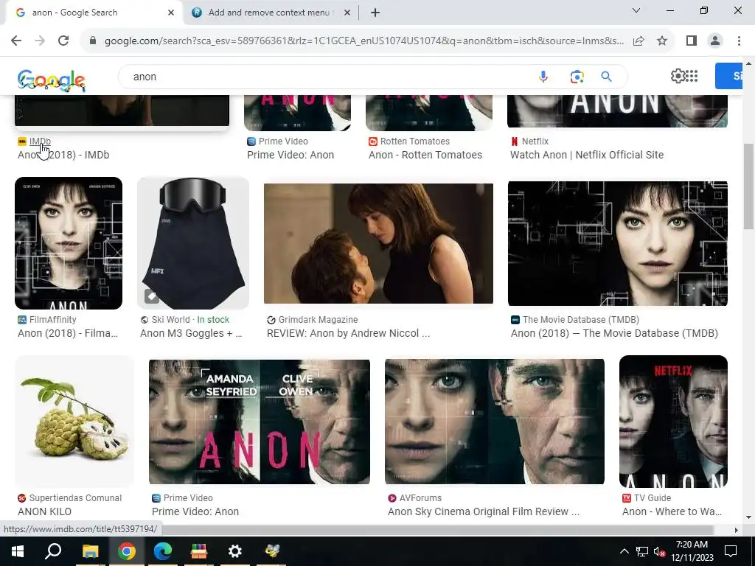Click the Ski World 'In stock' label

pos(213,320)
